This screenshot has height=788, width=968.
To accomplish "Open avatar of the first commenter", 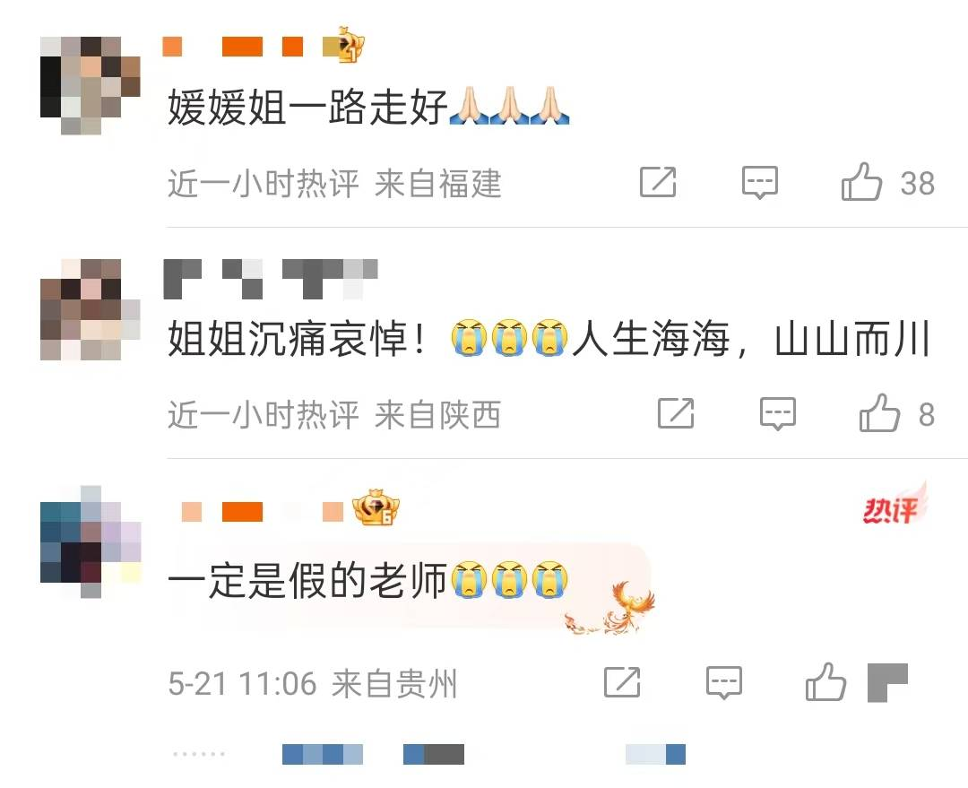I will 91,85.
